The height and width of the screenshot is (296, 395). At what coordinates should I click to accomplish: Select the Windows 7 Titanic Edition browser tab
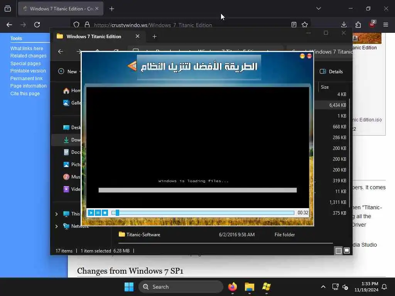coord(61,9)
